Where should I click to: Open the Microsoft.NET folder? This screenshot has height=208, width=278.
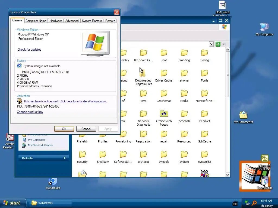click(x=204, y=96)
